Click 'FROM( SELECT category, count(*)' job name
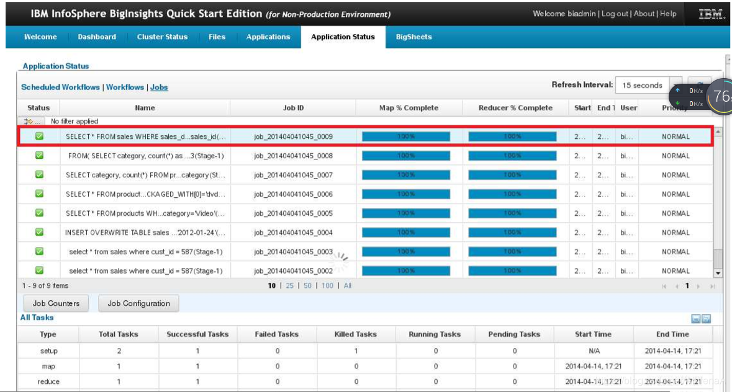Image resolution: width=732 pixels, height=392 pixels. click(146, 156)
